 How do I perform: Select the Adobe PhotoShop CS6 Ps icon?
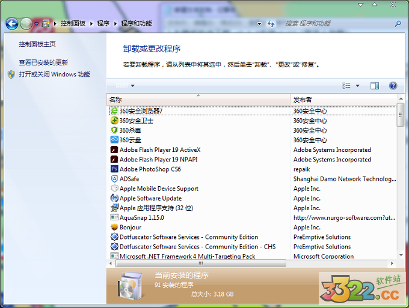click(114, 169)
